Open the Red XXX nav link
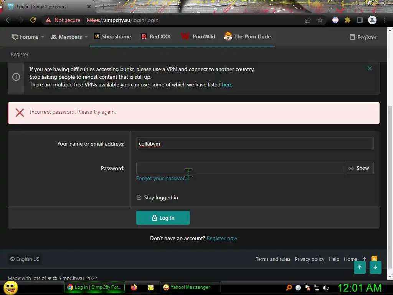 (156, 36)
